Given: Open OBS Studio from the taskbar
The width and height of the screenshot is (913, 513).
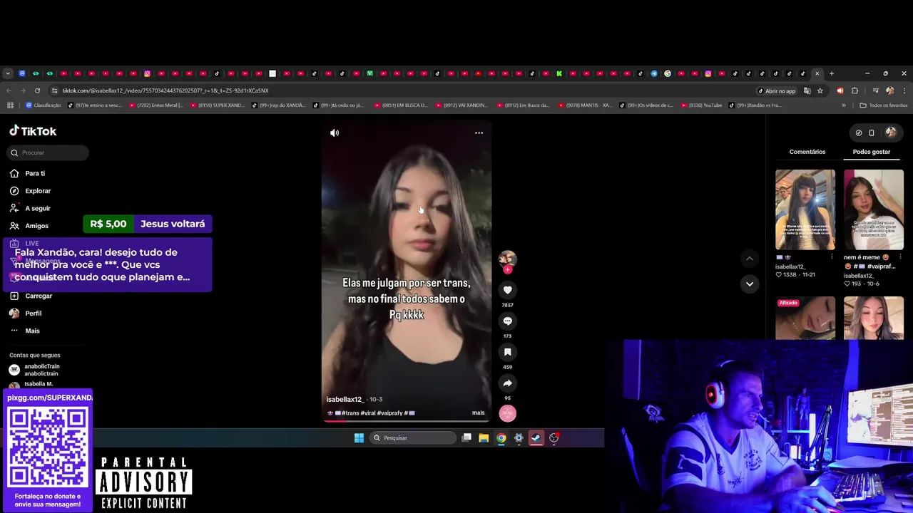Looking at the screenshot, I should pos(554,438).
